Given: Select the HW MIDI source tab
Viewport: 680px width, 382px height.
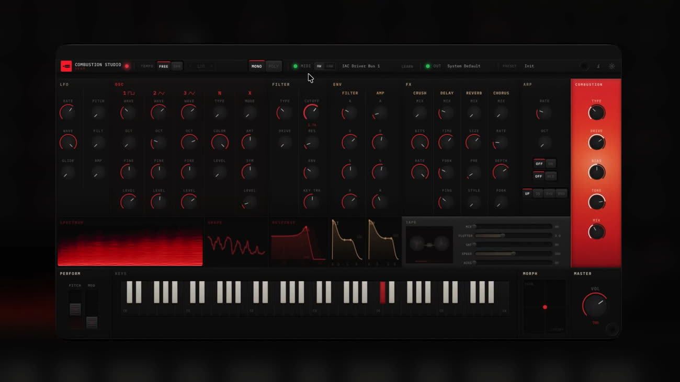Looking at the screenshot, I should coord(319,66).
